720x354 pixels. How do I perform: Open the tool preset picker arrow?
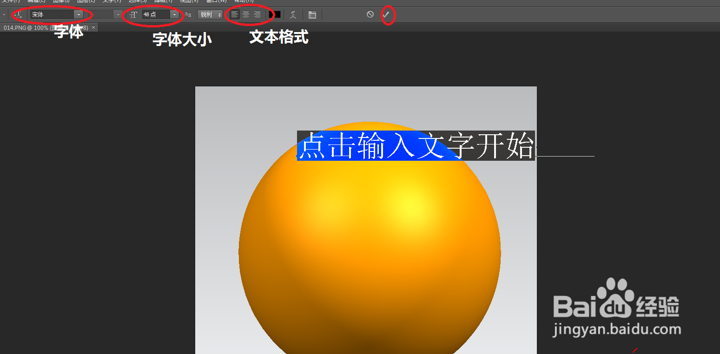click(4, 15)
